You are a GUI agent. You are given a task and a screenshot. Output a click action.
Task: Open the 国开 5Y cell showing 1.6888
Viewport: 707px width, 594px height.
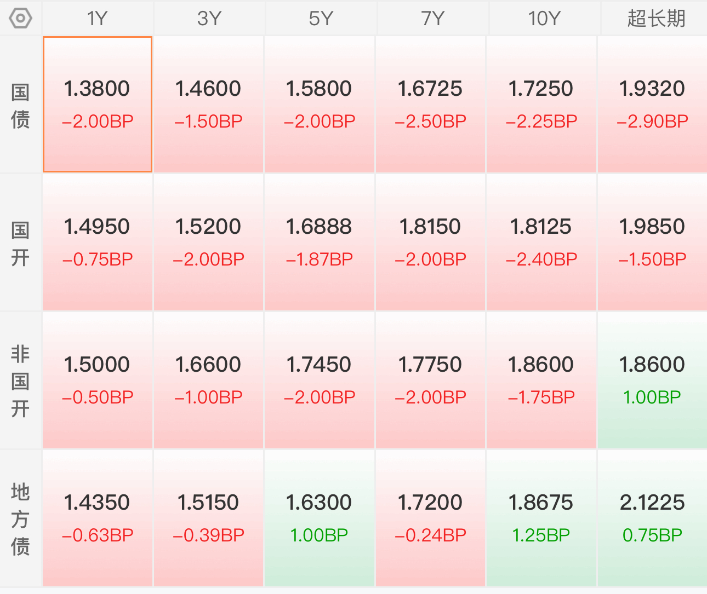click(320, 243)
